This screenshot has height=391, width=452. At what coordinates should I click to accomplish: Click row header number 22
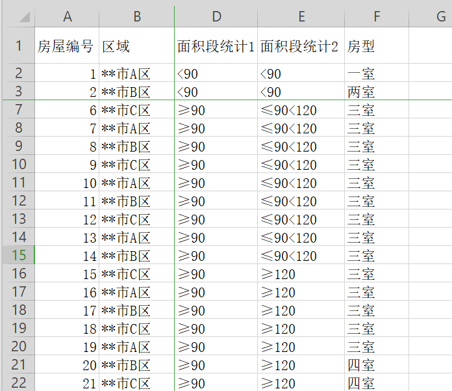click(18, 383)
